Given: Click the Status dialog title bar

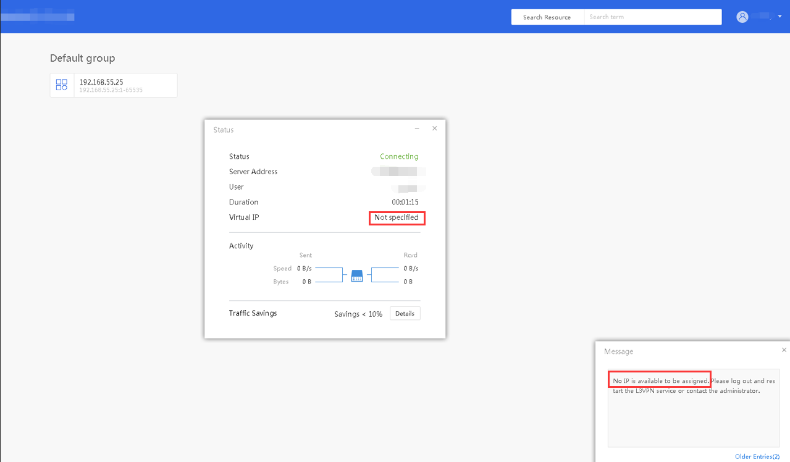Looking at the screenshot, I should pyautogui.click(x=309, y=130).
